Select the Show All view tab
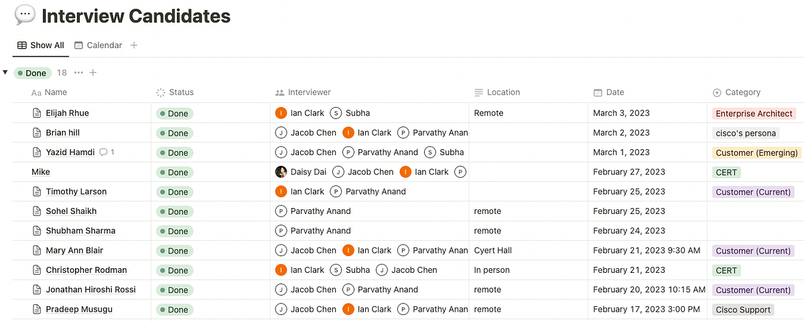Screen dimensions: 804x321 (x=41, y=45)
